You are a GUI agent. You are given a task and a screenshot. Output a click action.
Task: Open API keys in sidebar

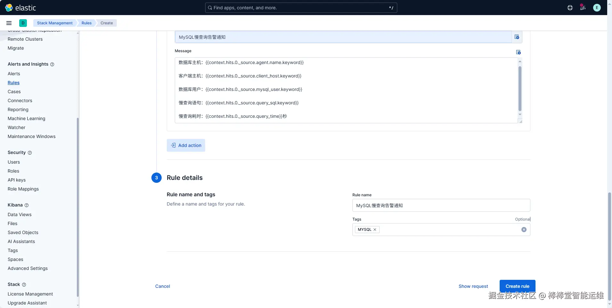17,180
